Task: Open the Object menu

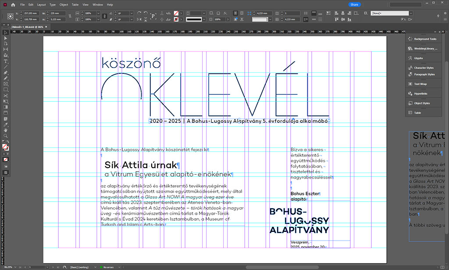Action: (64, 4)
